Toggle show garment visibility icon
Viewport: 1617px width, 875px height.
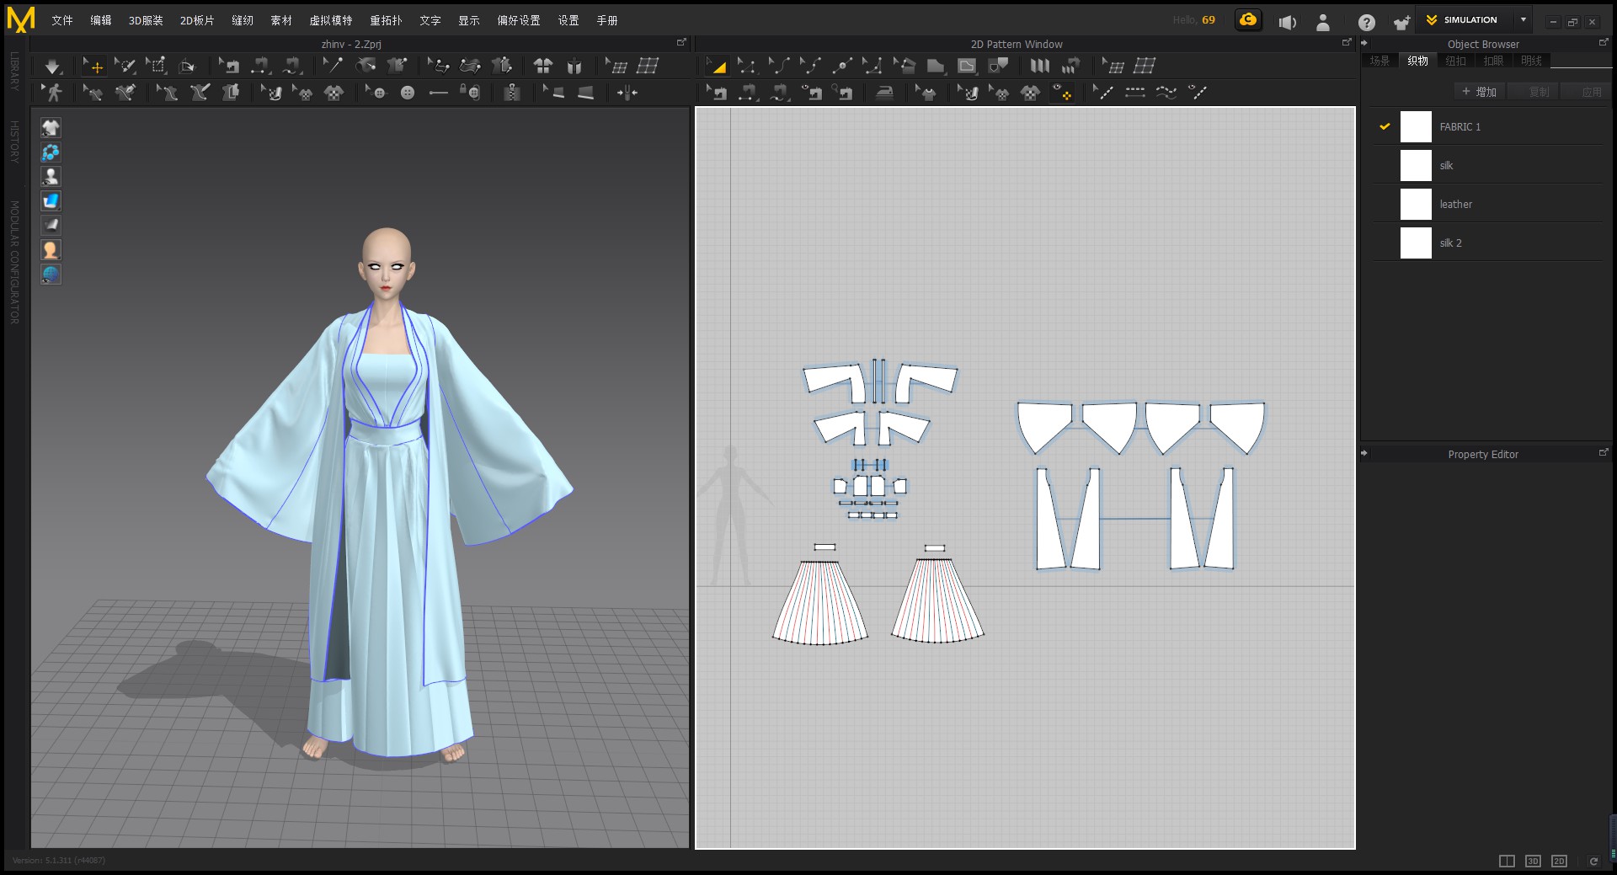[51, 127]
